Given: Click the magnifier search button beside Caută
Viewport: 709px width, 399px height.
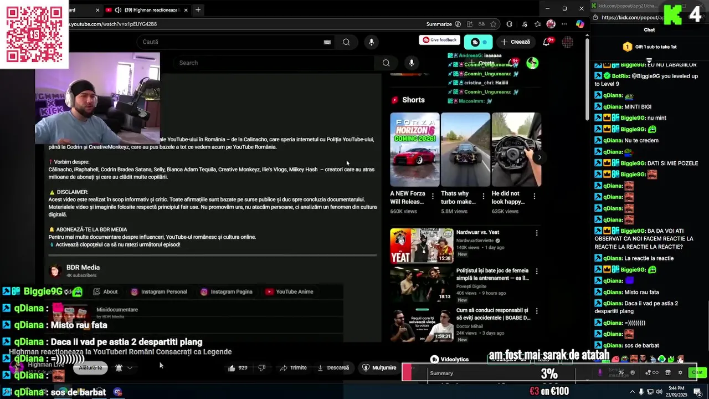Looking at the screenshot, I should click(x=346, y=42).
